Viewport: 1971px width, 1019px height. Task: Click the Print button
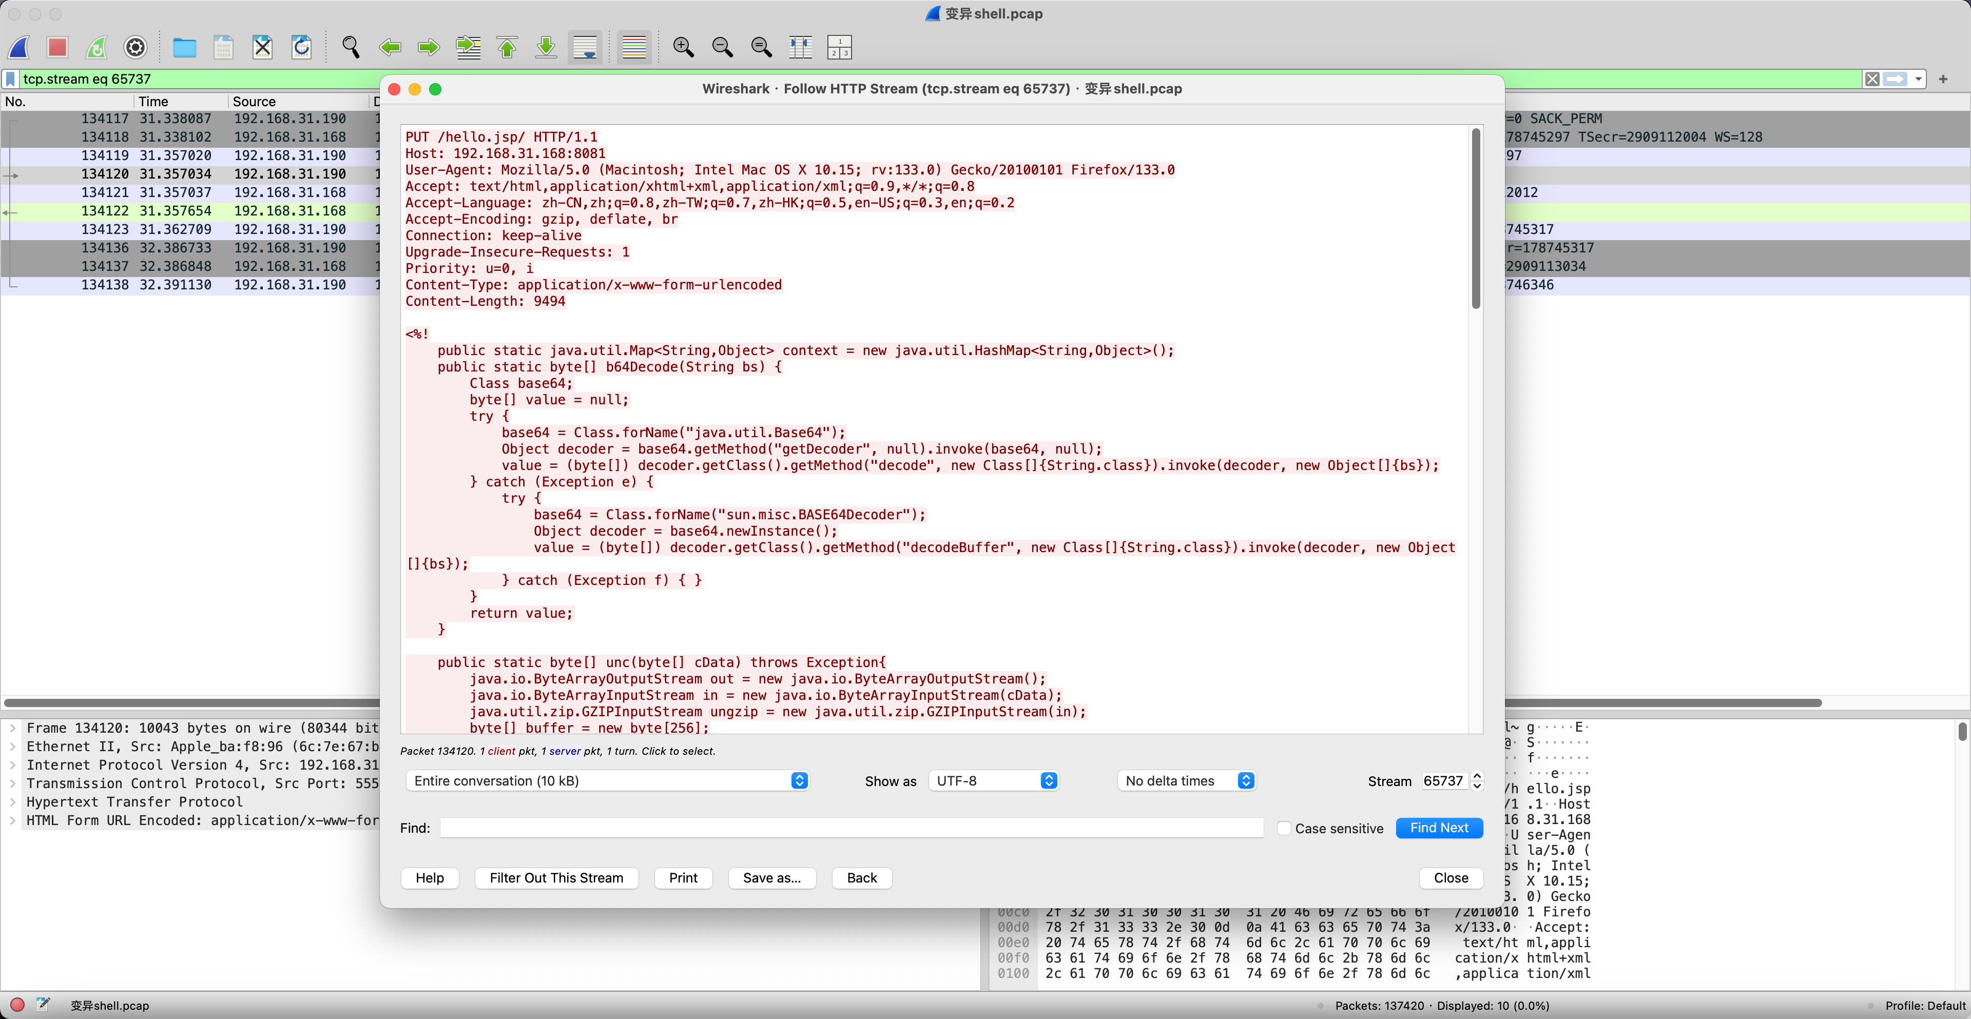pos(683,878)
